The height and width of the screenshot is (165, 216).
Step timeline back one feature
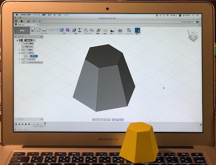(x=19, y=125)
